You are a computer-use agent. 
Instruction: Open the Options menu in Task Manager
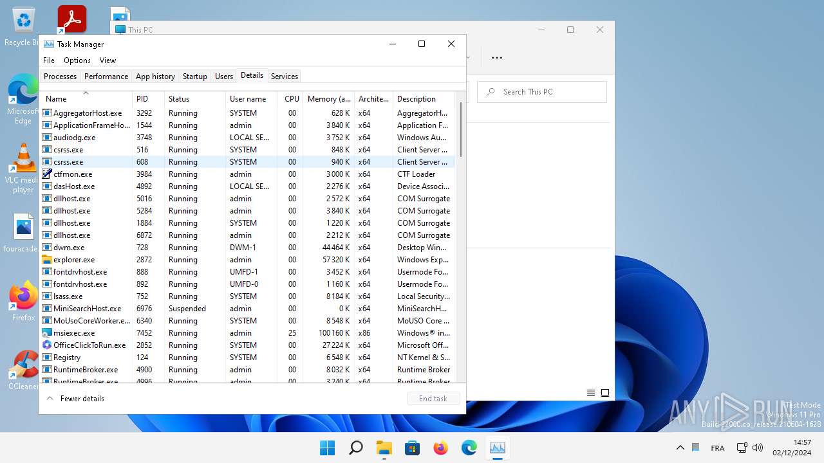[x=77, y=60]
